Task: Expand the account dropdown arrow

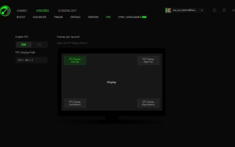Action: (x=202, y=10)
